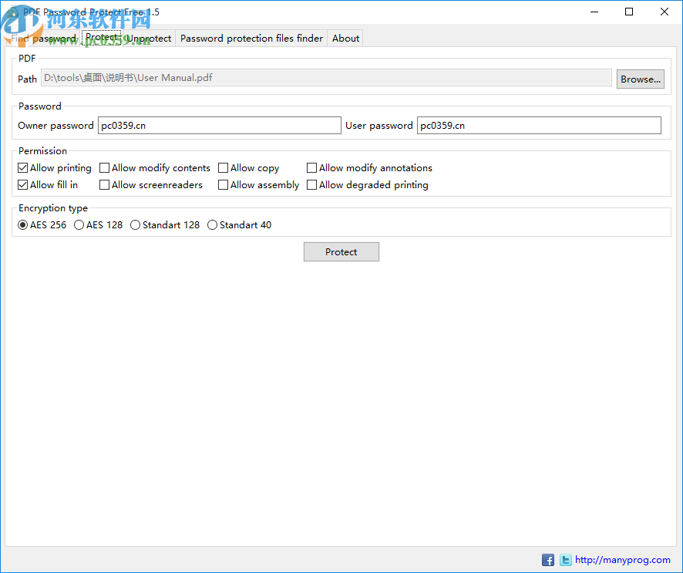Click the application icon in title bar

[x=12, y=12]
